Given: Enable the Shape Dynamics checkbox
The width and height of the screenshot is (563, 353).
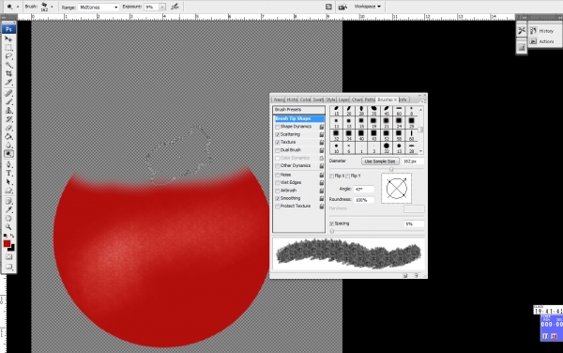Looking at the screenshot, I should pyautogui.click(x=277, y=127).
